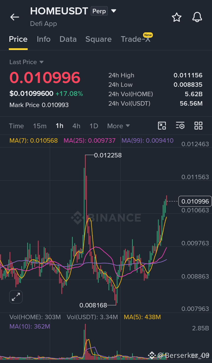Tap the 24h High value 0.011156

click(188, 75)
